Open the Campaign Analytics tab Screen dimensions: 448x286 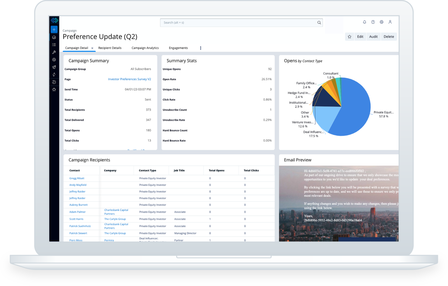tap(145, 48)
